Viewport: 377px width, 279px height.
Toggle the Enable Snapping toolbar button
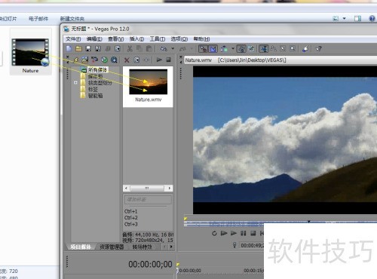(203, 48)
